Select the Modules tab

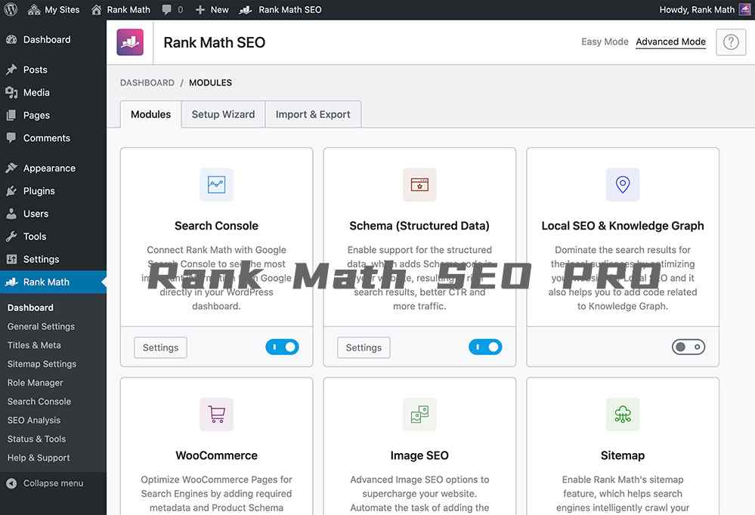coord(150,115)
